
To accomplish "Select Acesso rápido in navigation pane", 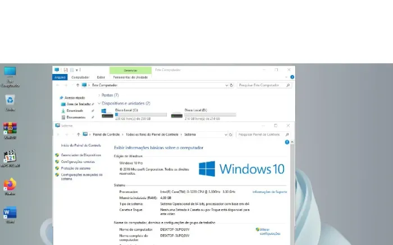I will tap(75, 98).
